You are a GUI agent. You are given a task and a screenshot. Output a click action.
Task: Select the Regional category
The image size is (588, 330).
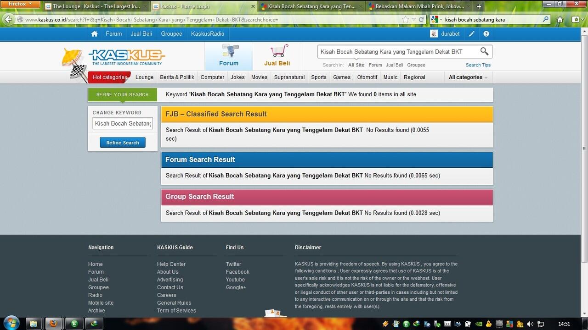coord(414,77)
